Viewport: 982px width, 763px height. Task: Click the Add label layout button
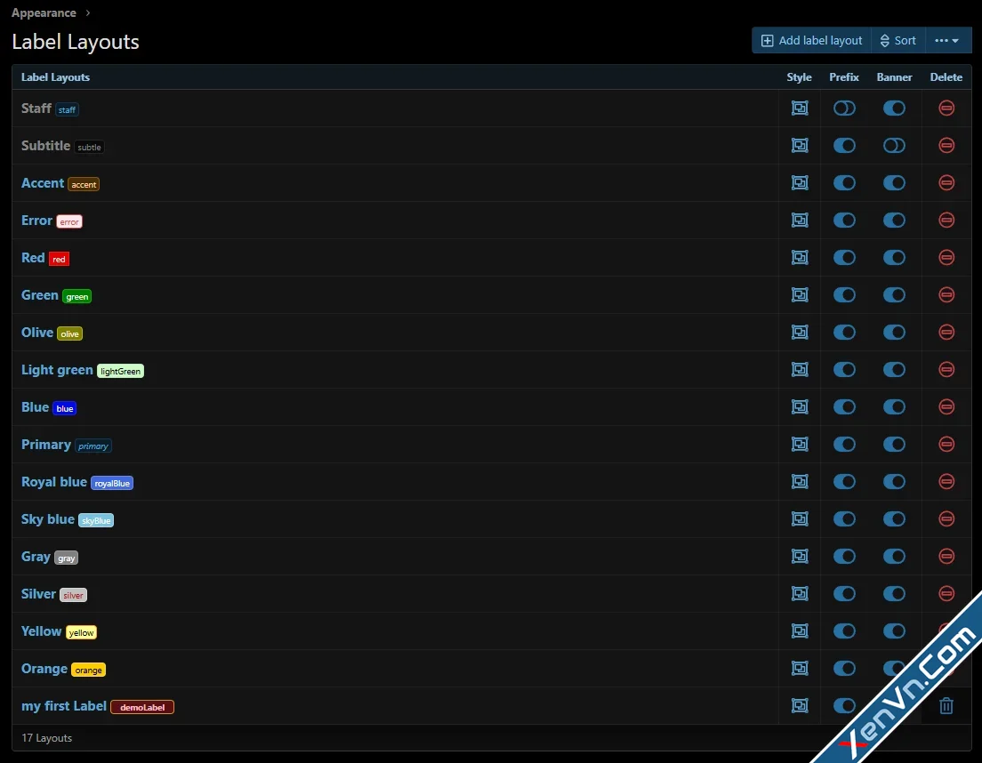(x=810, y=39)
